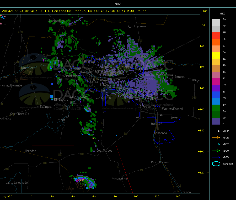Image resolution: width=236 pixels, height=200 pixels.
Task: Click the 'Nihuil' map label
Action: (x=62, y=120)
